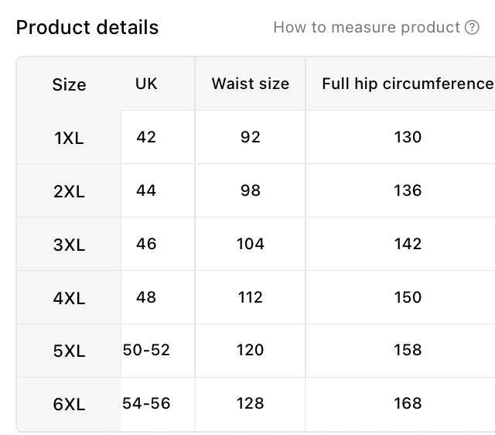
Task: Click the waist size 92 cell
Action: click(251, 137)
